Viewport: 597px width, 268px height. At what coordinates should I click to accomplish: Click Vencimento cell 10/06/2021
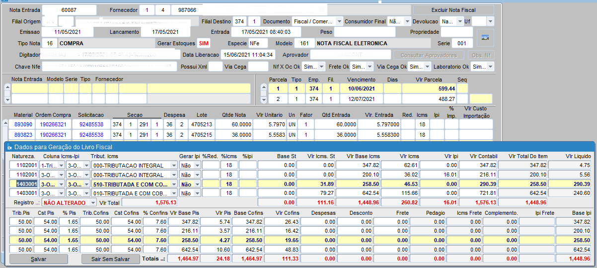click(361, 89)
